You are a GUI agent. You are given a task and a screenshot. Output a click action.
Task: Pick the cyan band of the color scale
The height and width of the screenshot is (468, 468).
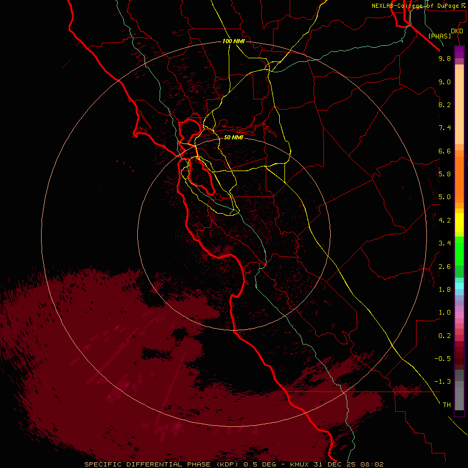[459, 285]
